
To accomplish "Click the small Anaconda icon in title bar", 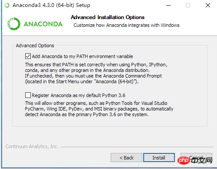I will tap(7, 5).
